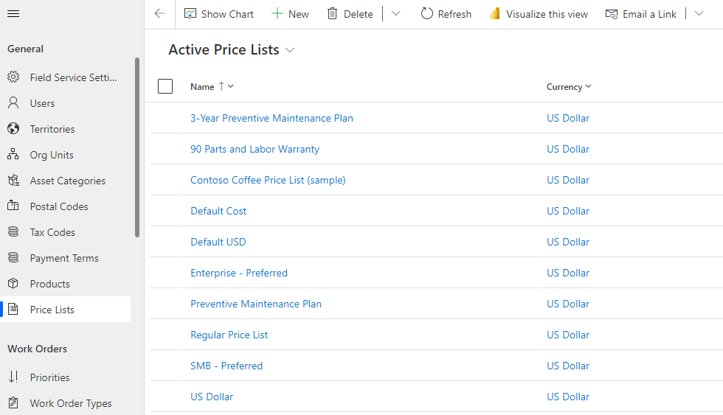Click the trash Delete icon
723x415 pixels.
click(x=333, y=14)
